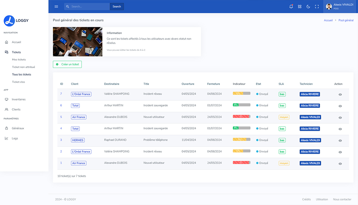Click ticket ID 7 link
This screenshot has width=358, height=205.
click(61, 94)
